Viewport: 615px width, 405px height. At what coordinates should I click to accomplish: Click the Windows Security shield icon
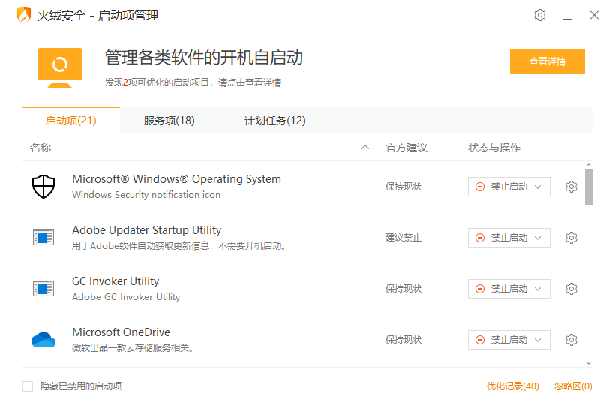click(43, 187)
